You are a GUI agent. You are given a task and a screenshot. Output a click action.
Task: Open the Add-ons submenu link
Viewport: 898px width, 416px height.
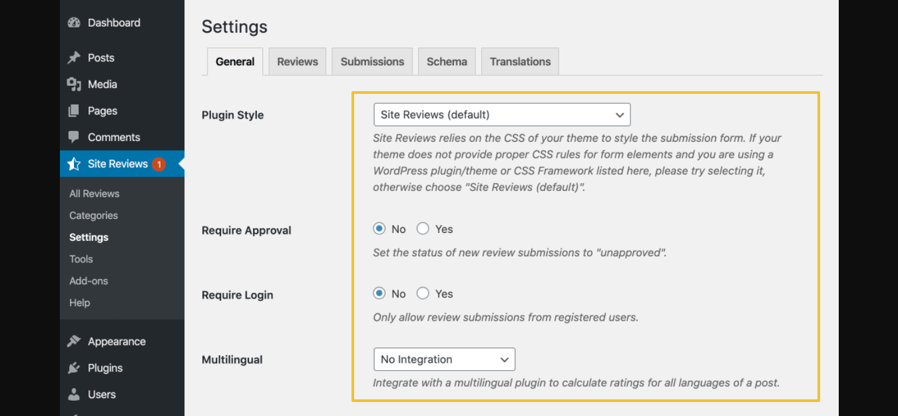[x=89, y=281]
